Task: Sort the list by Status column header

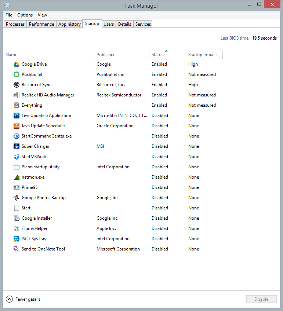Action: 157,55
